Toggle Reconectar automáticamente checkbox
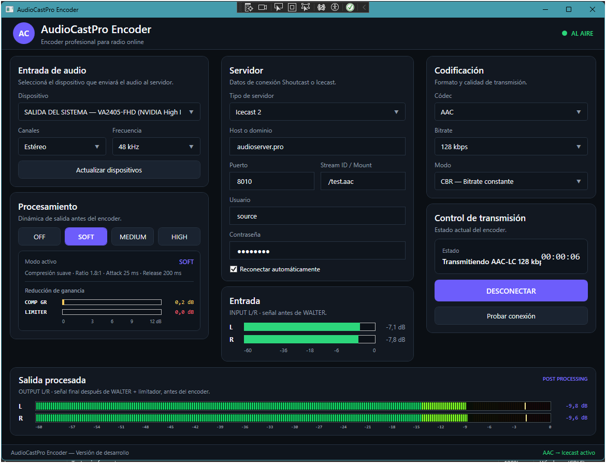This screenshot has height=463, width=606. pyautogui.click(x=234, y=269)
